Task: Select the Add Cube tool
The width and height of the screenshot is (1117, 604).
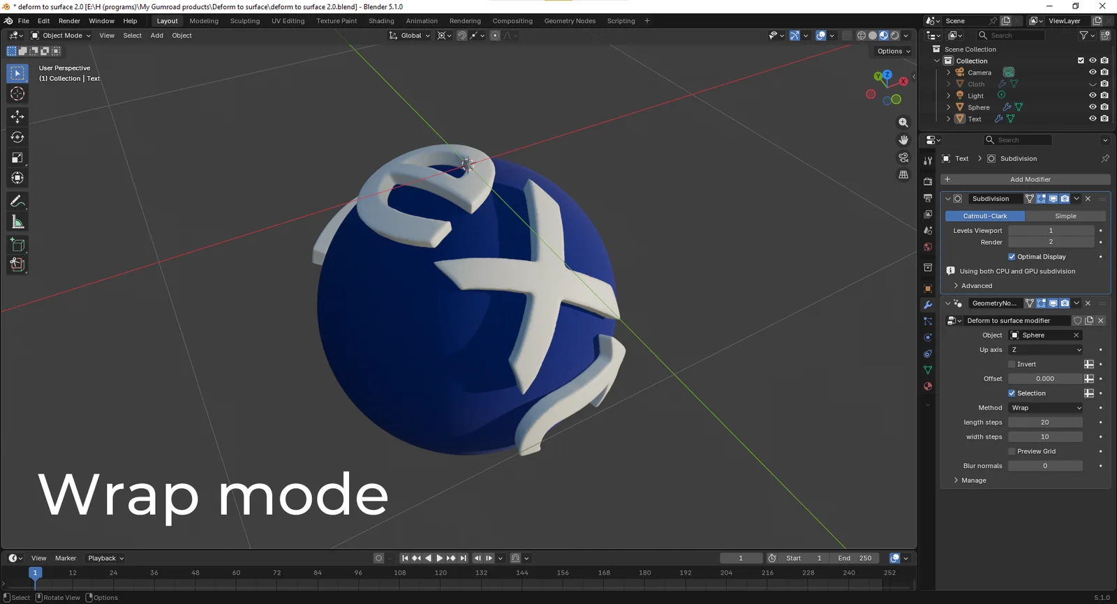Action: coord(17,245)
